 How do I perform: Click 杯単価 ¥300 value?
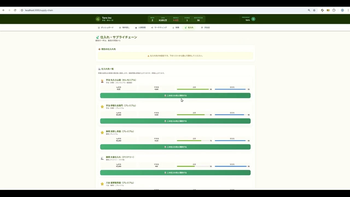point(156,89)
